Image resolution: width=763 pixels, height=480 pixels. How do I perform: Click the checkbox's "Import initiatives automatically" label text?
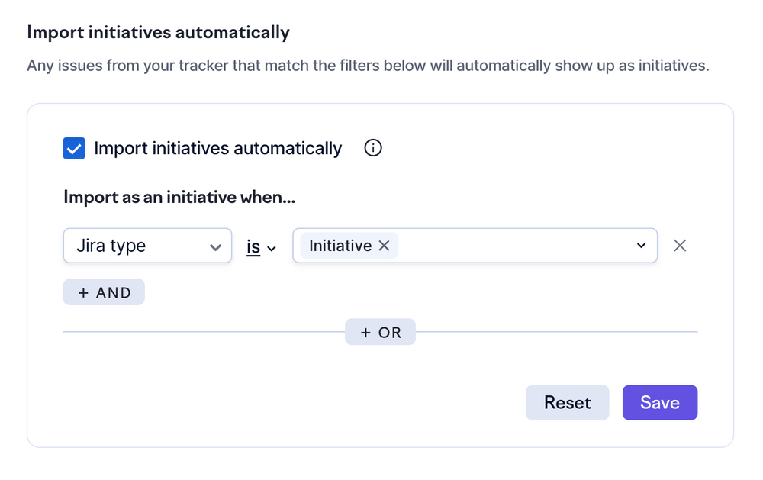[217, 148]
